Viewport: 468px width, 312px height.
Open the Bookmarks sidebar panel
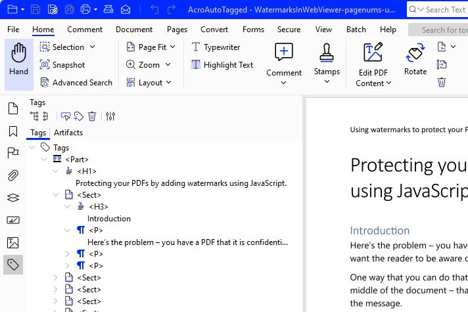point(13,131)
